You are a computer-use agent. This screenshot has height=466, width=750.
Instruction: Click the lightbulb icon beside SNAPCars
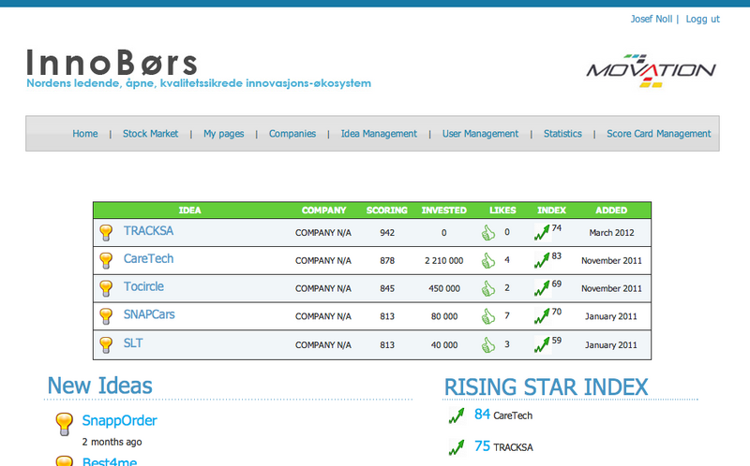point(106,316)
